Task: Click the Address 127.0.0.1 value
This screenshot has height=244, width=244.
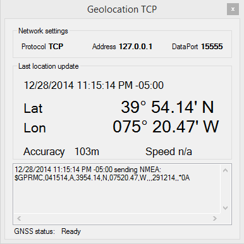Action: pos(136,47)
